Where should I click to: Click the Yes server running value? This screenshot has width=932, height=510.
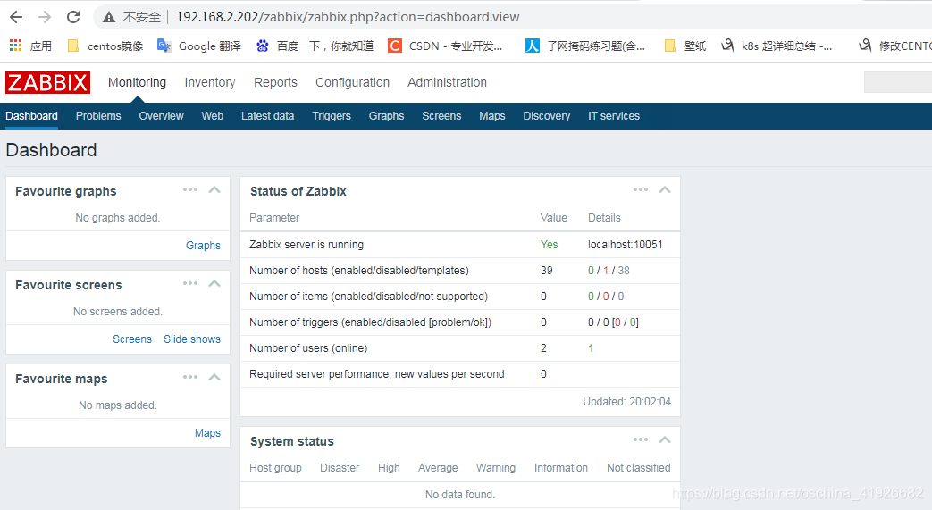[x=550, y=245]
